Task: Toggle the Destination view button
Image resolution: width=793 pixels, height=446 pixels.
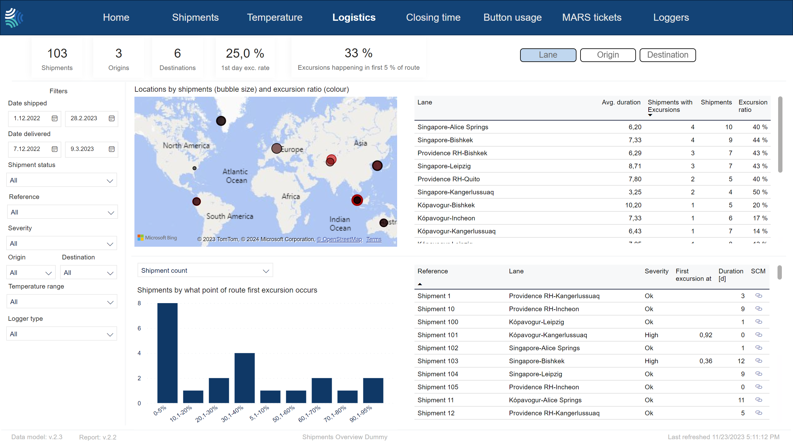Action: pyautogui.click(x=668, y=55)
